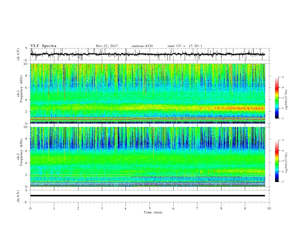Image resolution: width=303 pixels, height=234 pixels.
Task: Click the "8" kHz tick of ch.1 frequency axis
Action: click(27, 76)
